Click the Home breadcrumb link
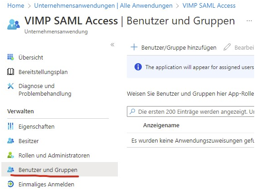Image resolution: width=256 pixels, height=190 pixels. tap(16, 5)
